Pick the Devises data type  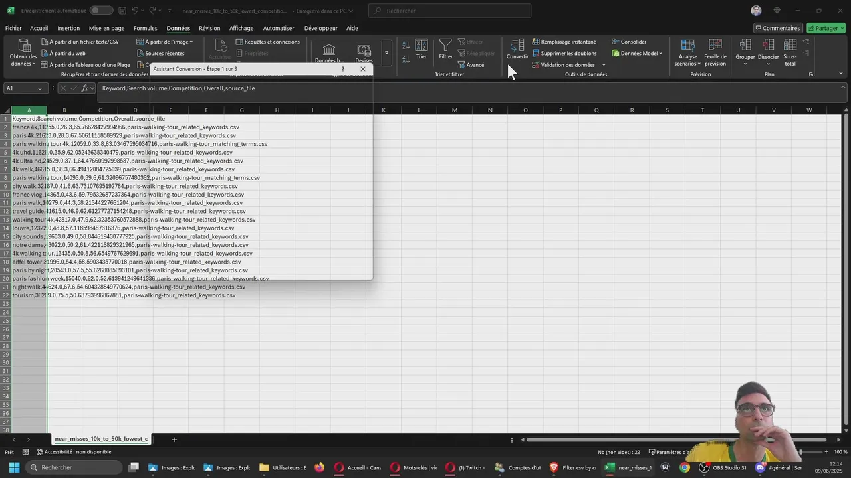tap(364, 53)
